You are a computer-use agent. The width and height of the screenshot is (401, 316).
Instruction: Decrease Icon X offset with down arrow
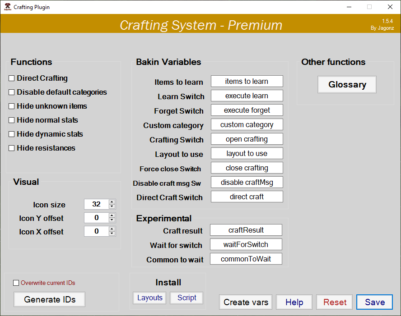[x=112, y=234]
